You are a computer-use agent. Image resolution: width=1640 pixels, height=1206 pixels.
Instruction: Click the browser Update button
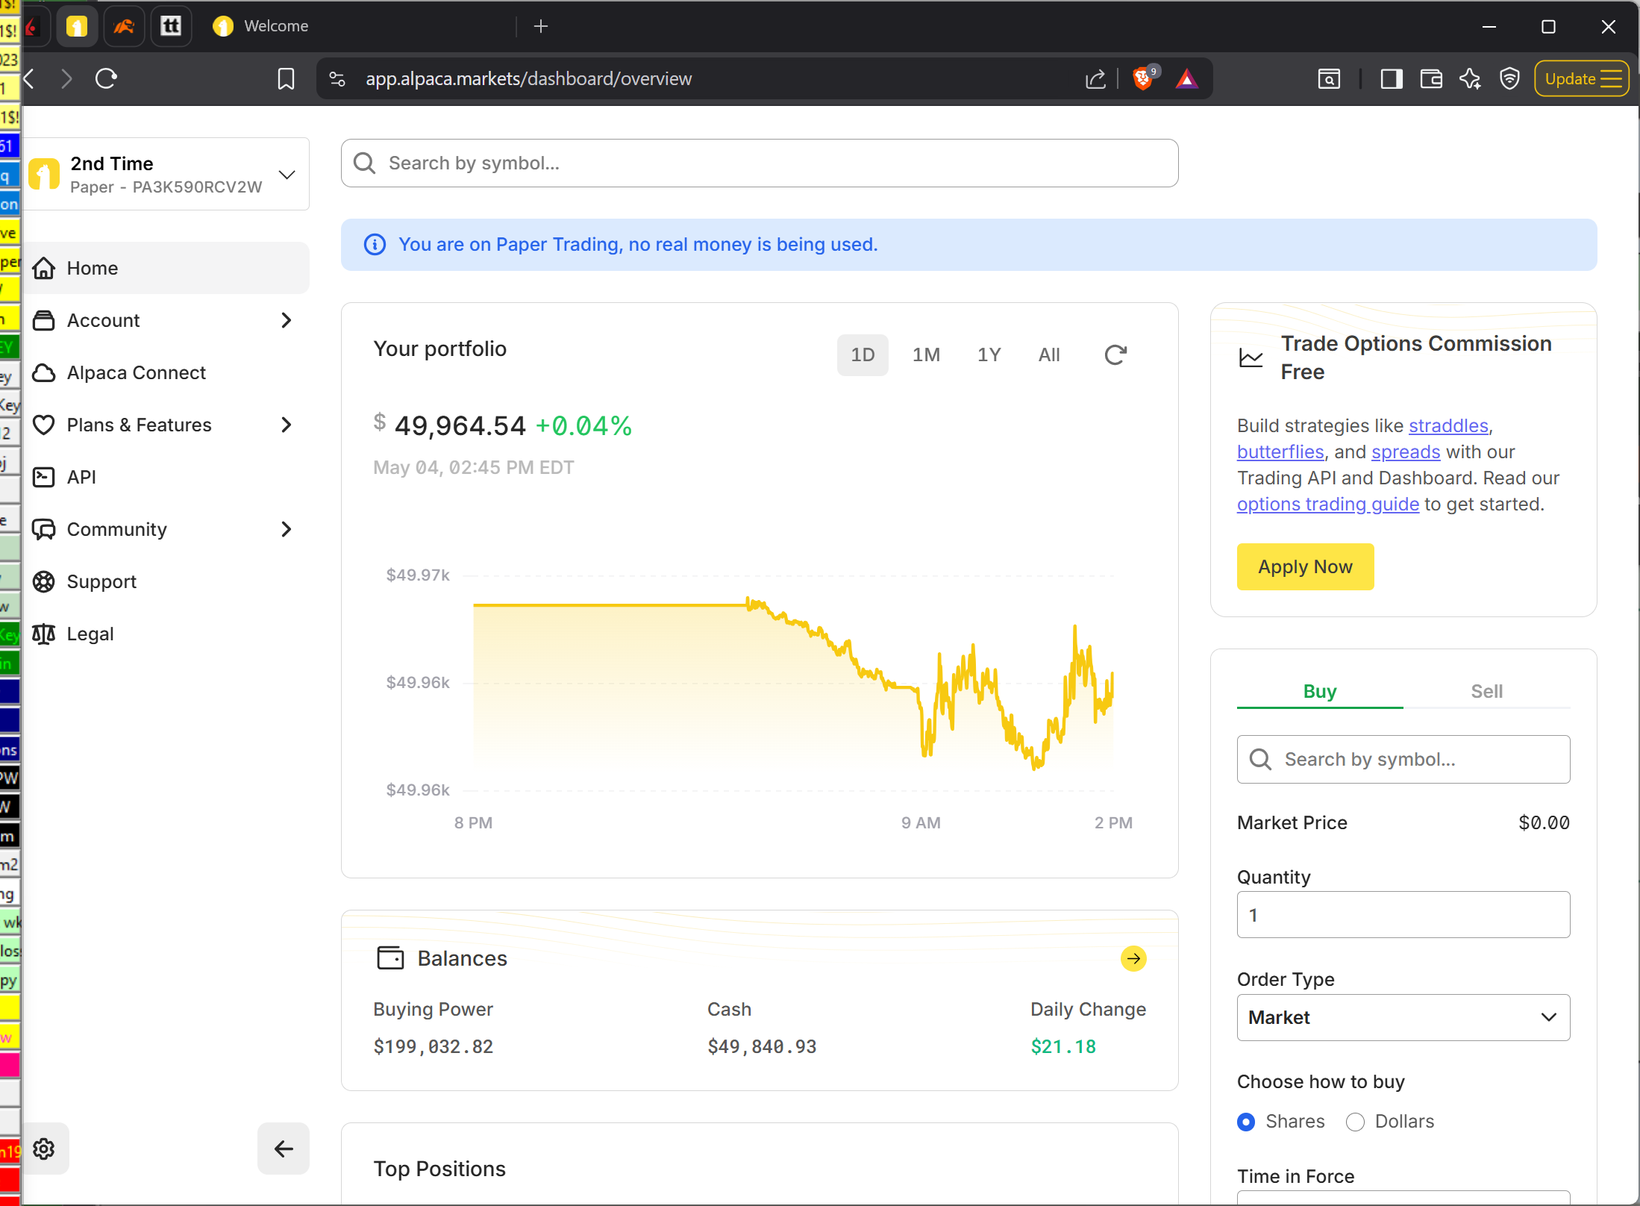tap(1581, 78)
